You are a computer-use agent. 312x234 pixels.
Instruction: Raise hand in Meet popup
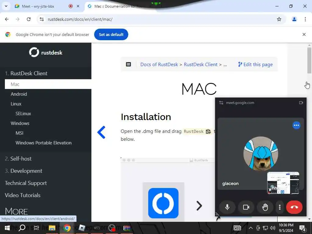[265, 207]
